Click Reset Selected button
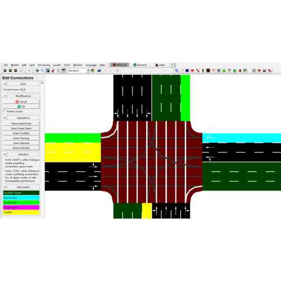 pos(21,148)
